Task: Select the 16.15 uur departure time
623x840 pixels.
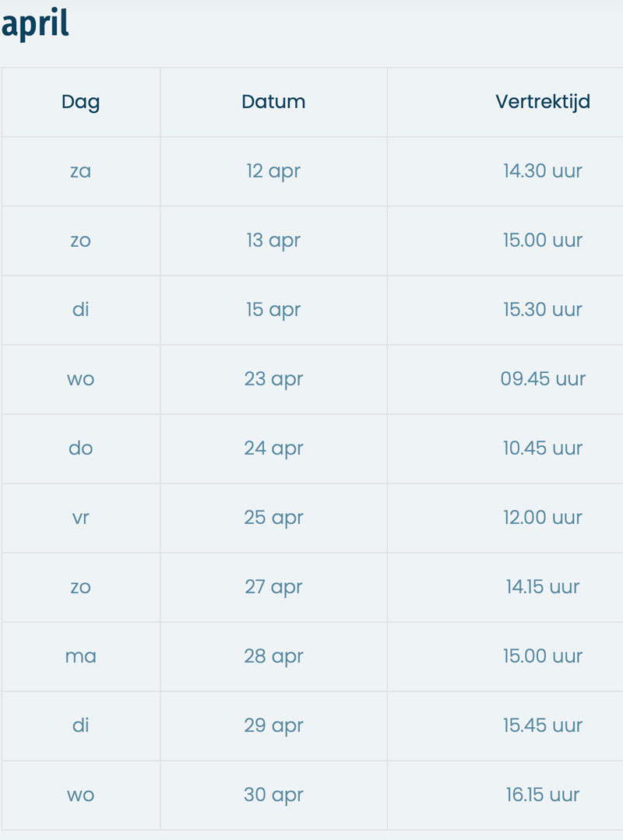Action: (x=543, y=795)
